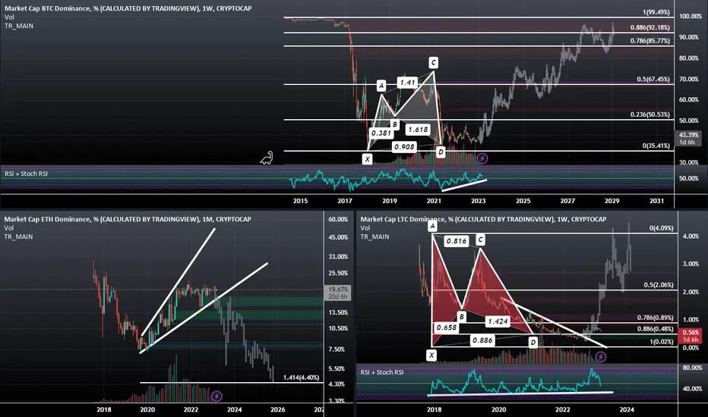Image resolution: width=708 pixels, height=417 pixels.
Task: Click the 0.5(2.06%) Fibonacci label in LTC chart
Action: (659, 285)
